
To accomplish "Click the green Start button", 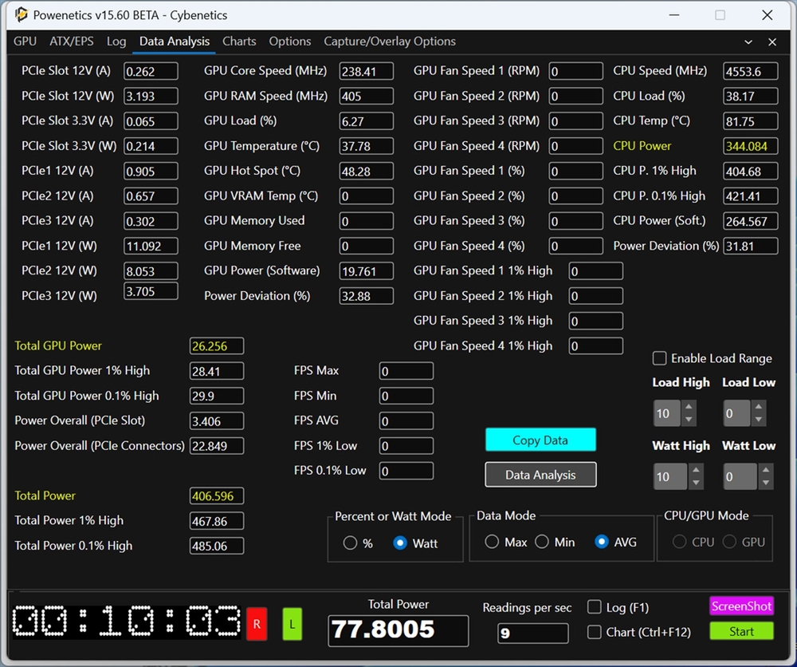I will pos(741,631).
